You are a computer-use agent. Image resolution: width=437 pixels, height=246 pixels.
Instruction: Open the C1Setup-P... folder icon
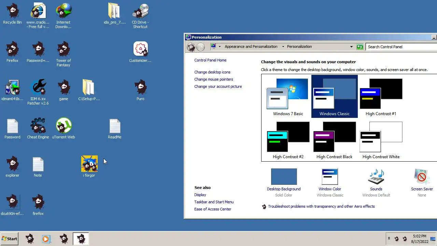(x=89, y=91)
